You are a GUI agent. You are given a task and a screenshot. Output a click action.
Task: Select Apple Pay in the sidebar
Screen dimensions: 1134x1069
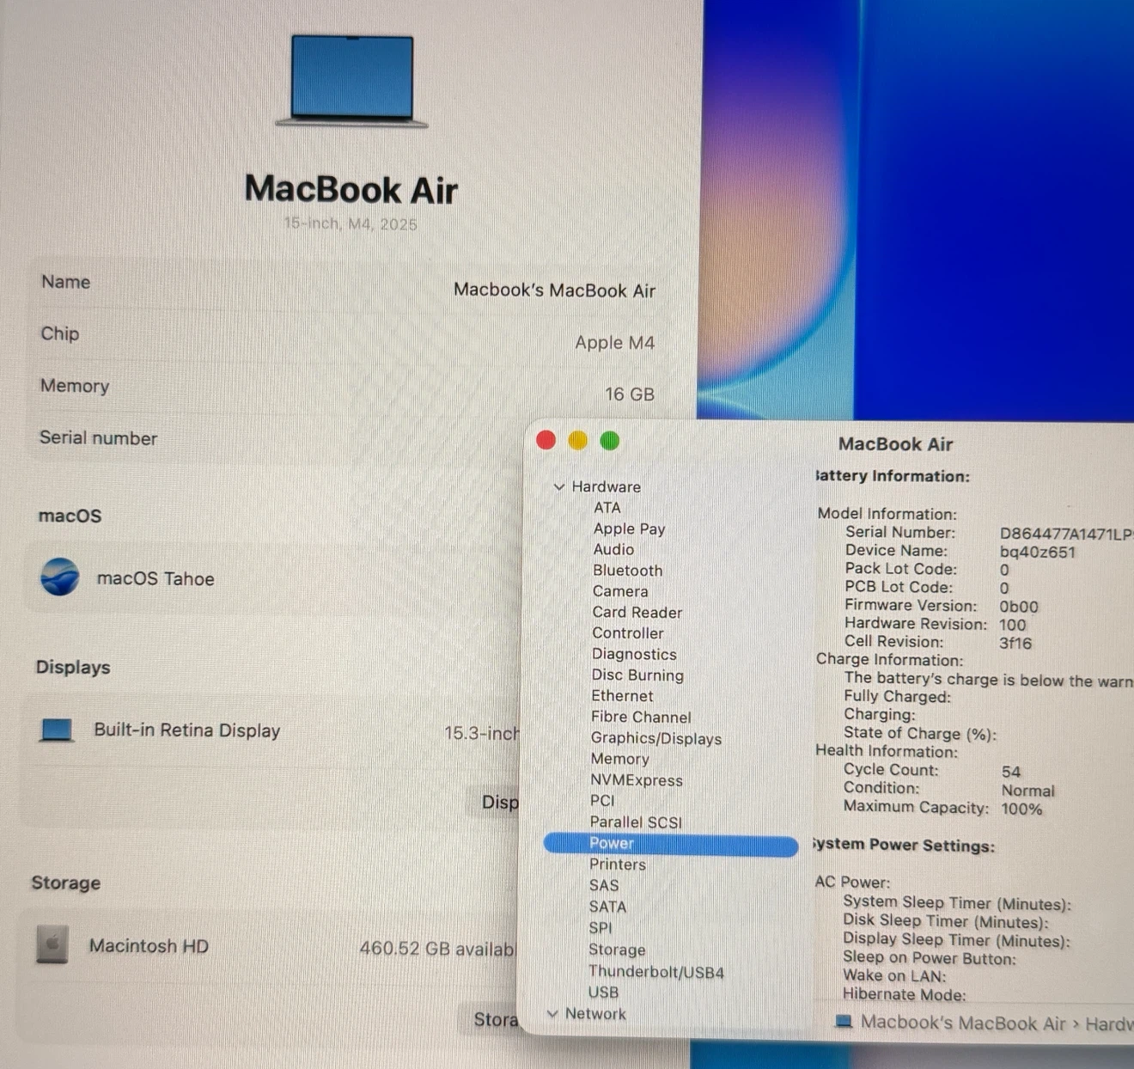click(629, 528)
